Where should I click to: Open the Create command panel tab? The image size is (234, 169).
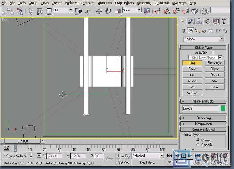(x=183, y=22)
